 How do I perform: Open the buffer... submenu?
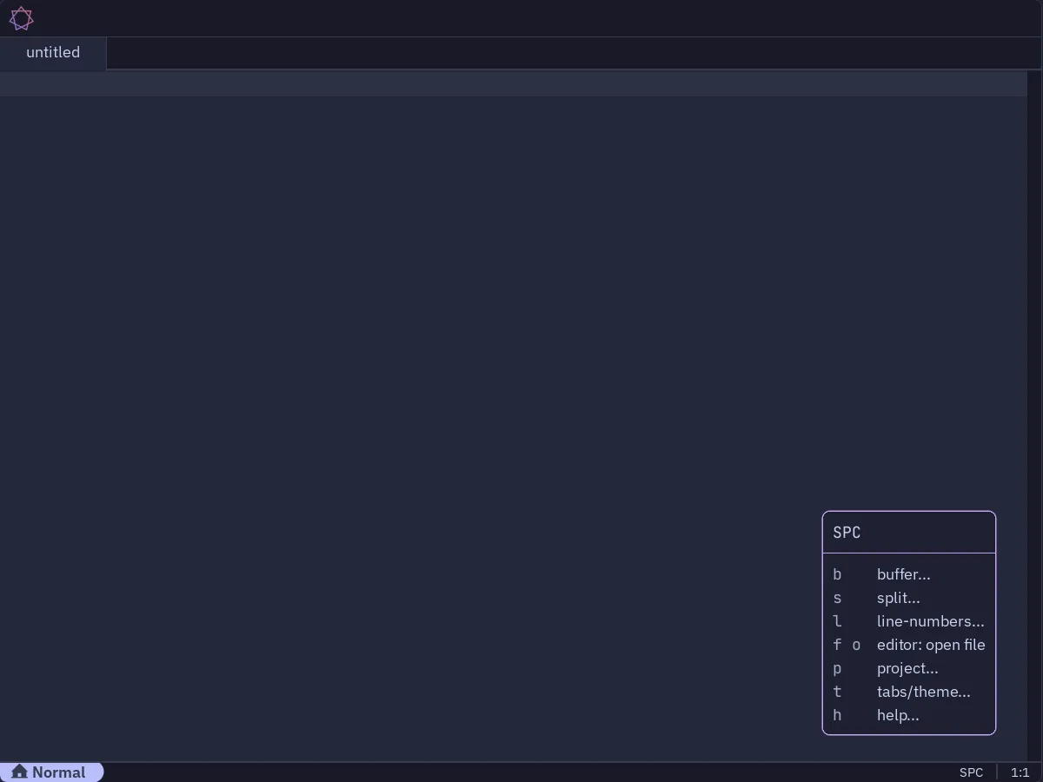tap(903, 574)
